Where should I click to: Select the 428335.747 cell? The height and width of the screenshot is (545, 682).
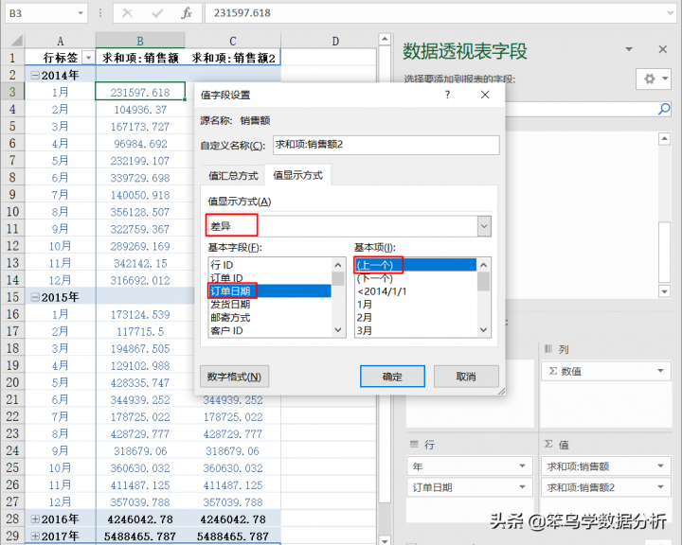click(x=140, y=382)
